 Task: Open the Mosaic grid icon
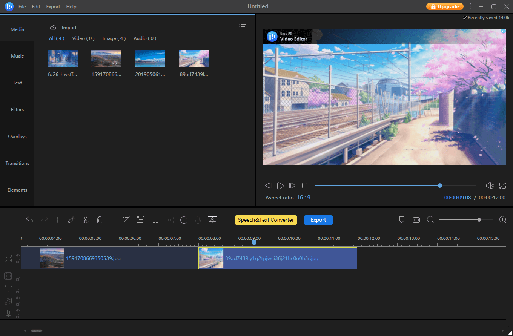[155, 220]
